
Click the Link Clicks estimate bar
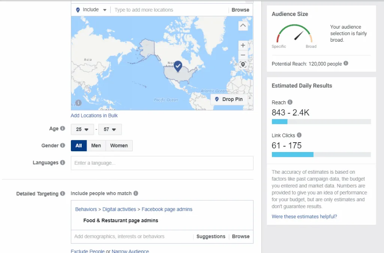321,154
